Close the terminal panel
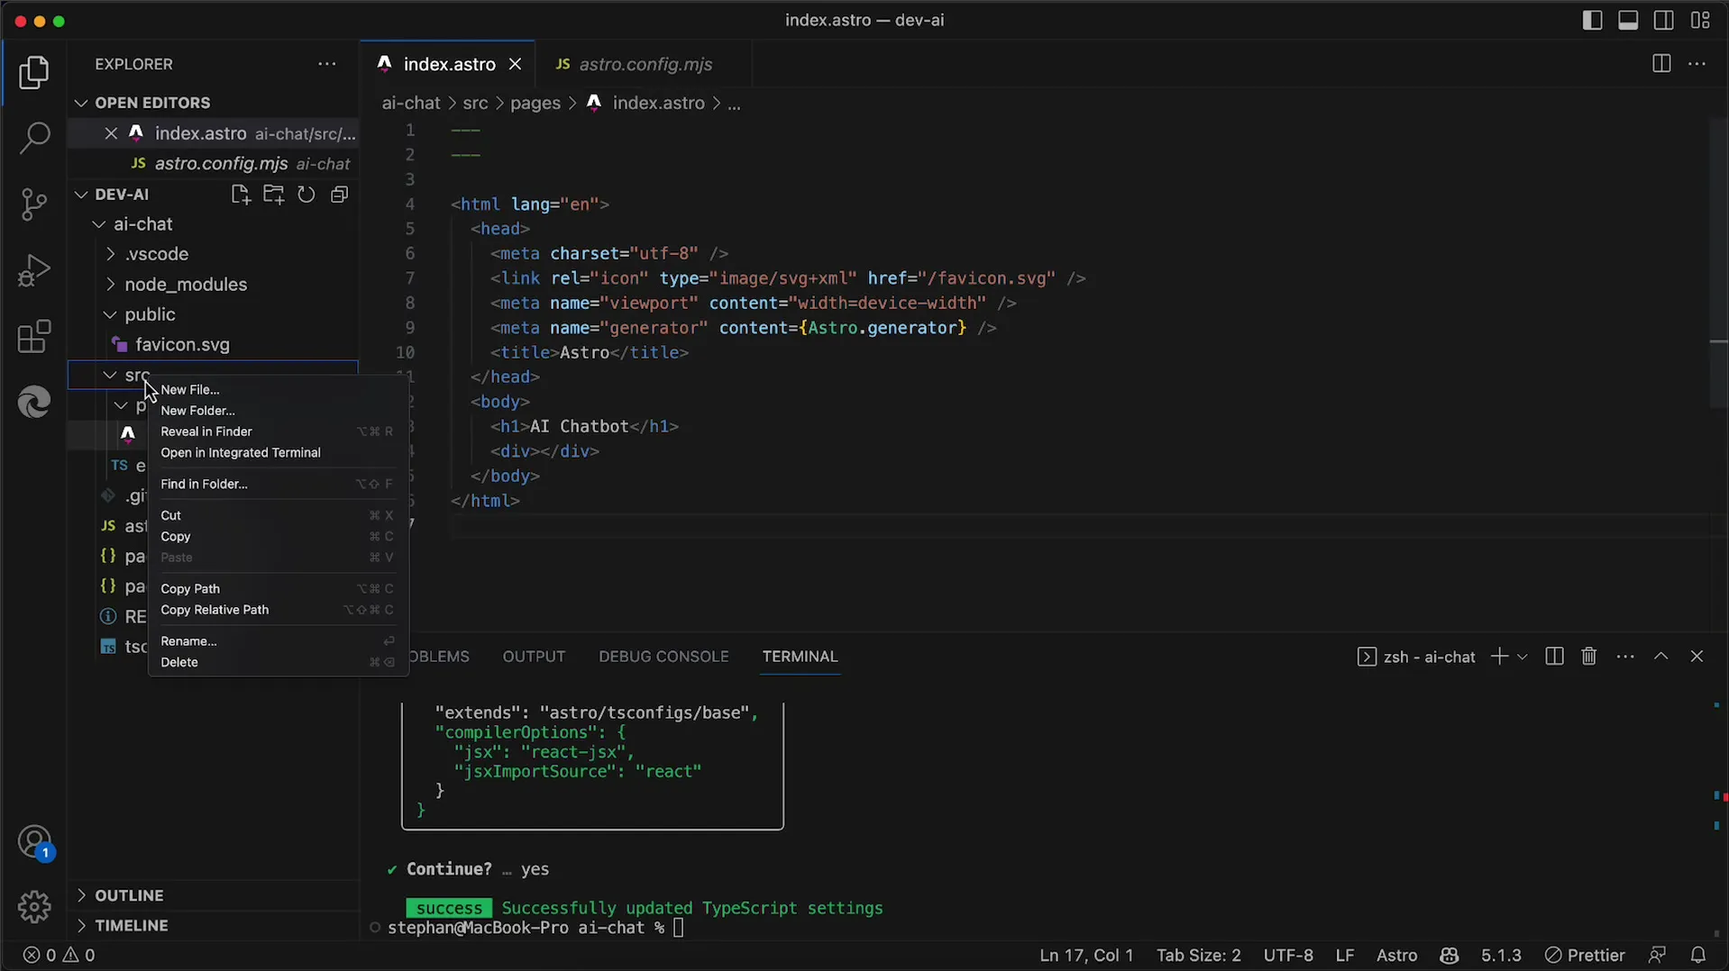Screen dimensions: 1729x971 [x=1697, y=657]
